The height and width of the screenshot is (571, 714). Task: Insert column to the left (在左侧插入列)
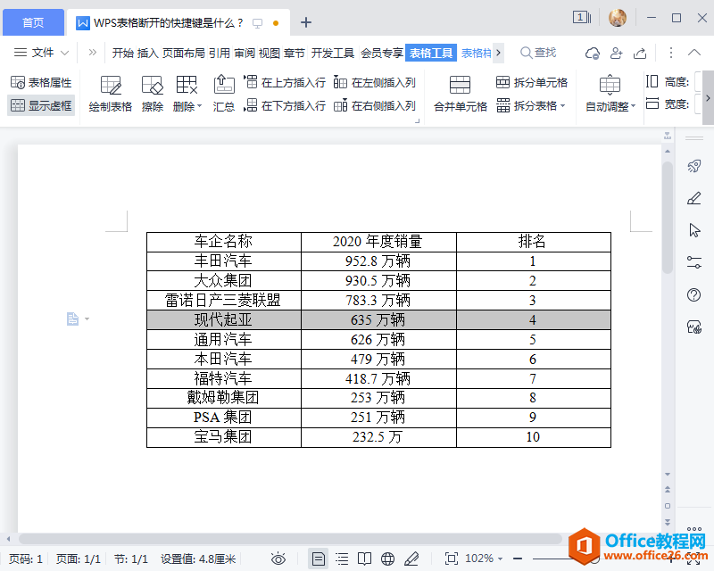coord(374,82)
